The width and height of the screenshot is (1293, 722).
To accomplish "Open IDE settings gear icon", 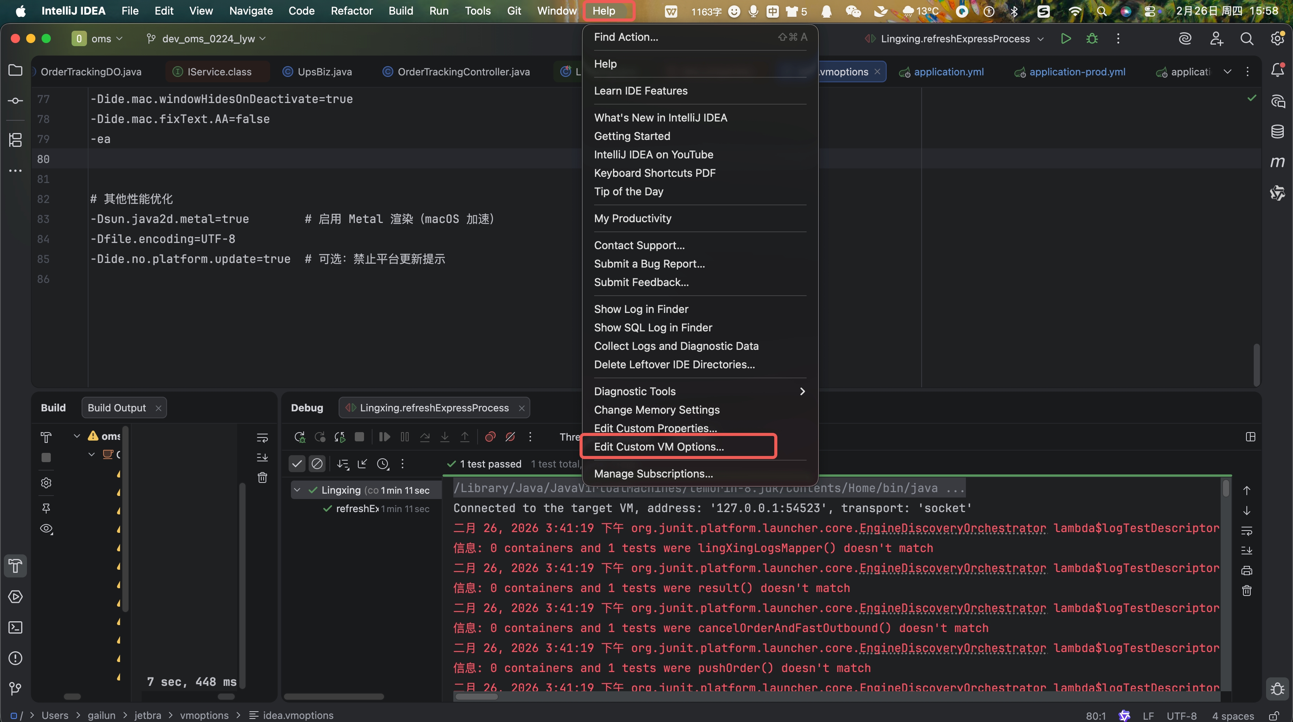I will click(x=1278, y=38).
